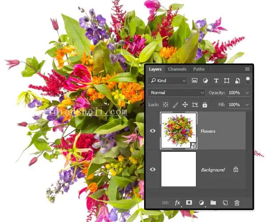Click the Link layers icon
The image size is (266, 222).
165,202
